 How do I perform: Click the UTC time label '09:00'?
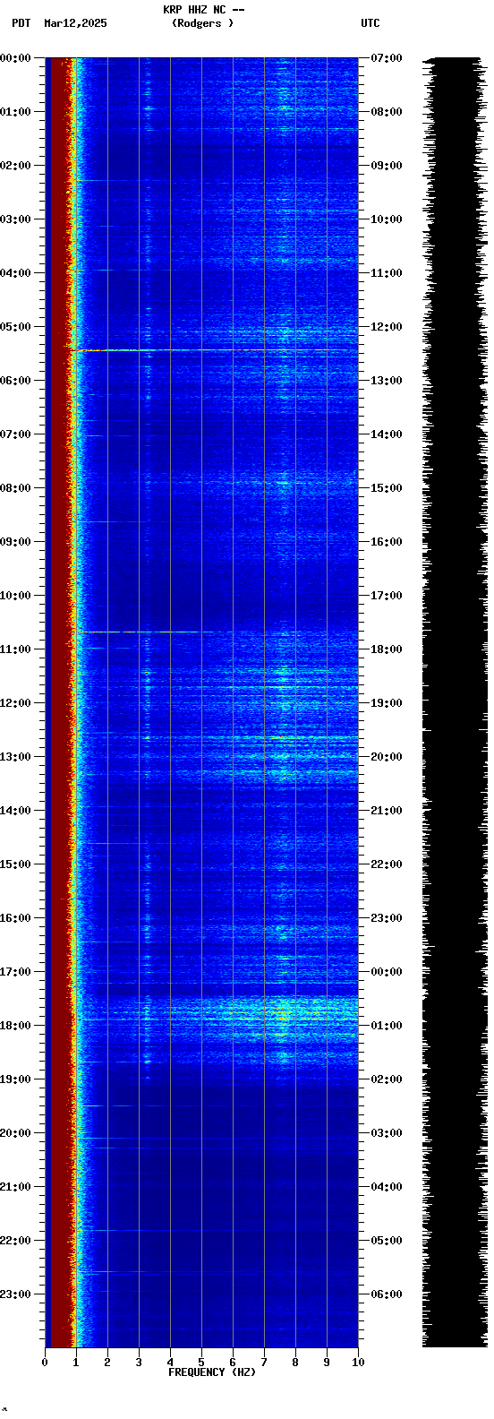(387, 166)
